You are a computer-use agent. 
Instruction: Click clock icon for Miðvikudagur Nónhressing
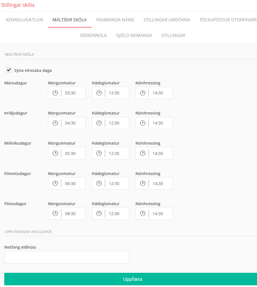pos(143,153)
